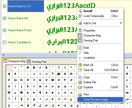Click the Install icon in context menu
Screen dimensions: 132x108
point(80,11)
